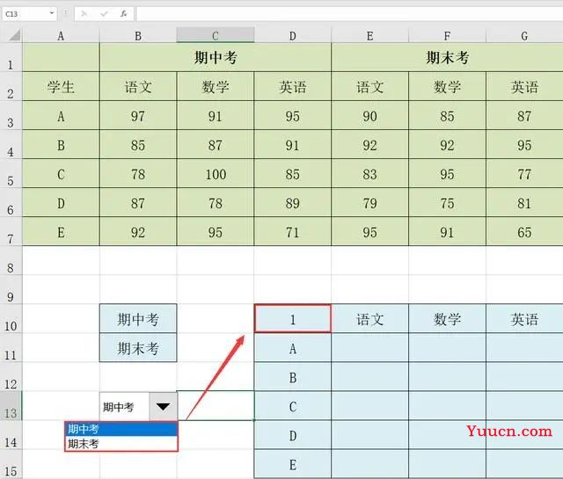Select row 10 header
563x479 pixels.
[11, 319]
